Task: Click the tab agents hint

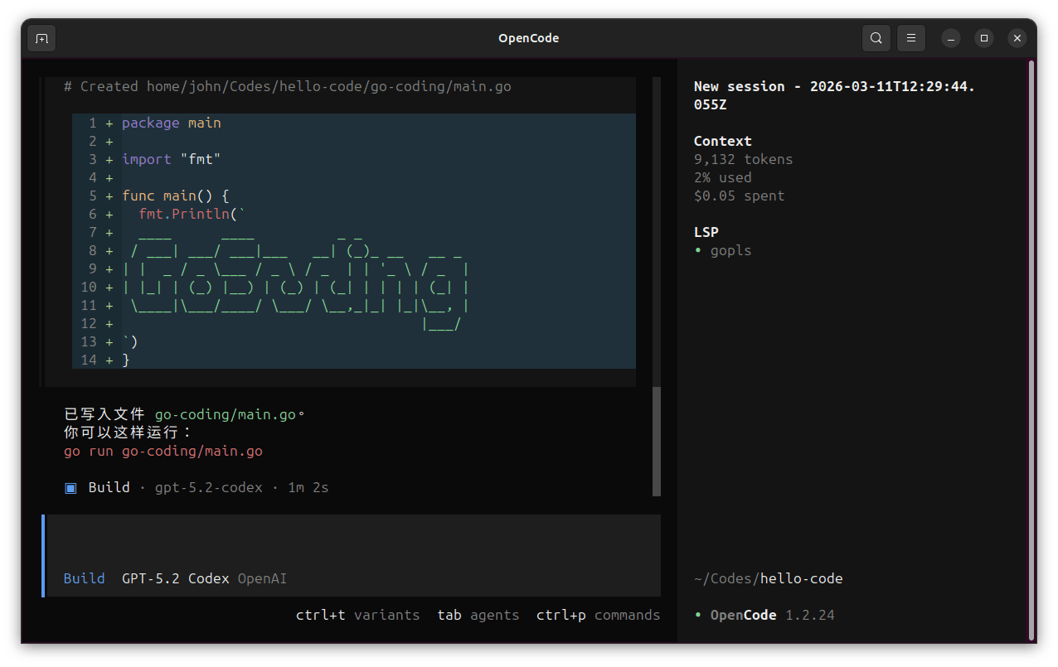Action: pyautogui.click(x=478, y=615)
